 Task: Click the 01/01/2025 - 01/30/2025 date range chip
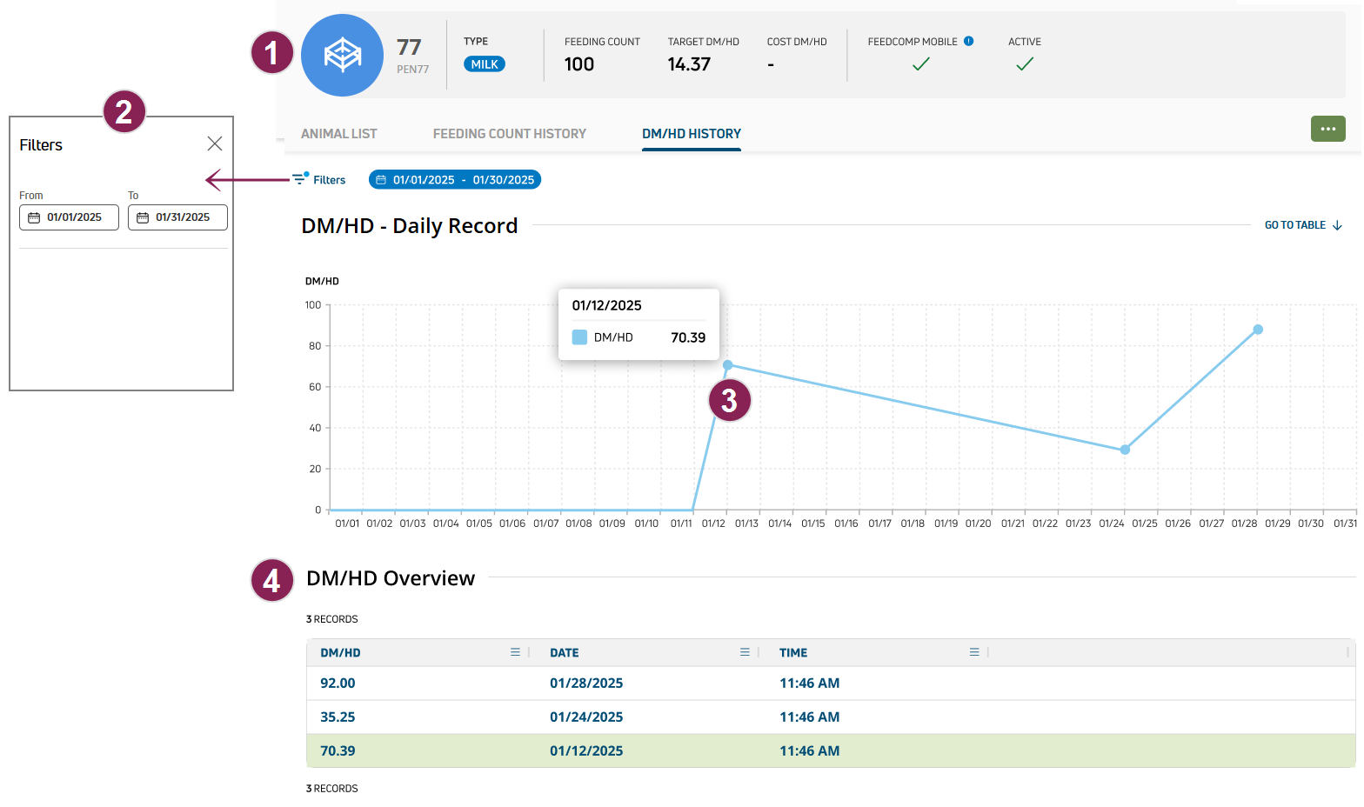point(455,180)
